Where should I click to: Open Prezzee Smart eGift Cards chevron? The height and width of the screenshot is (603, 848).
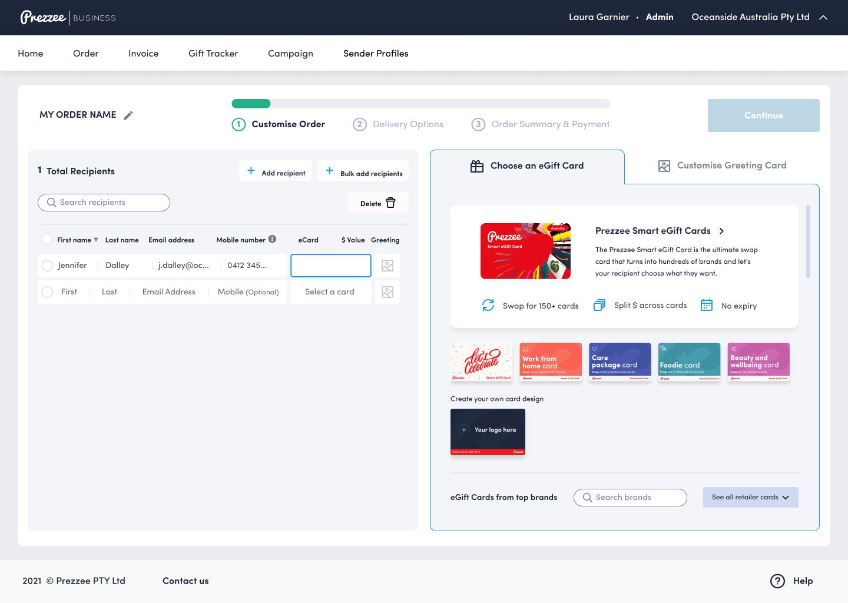[721, 231]
